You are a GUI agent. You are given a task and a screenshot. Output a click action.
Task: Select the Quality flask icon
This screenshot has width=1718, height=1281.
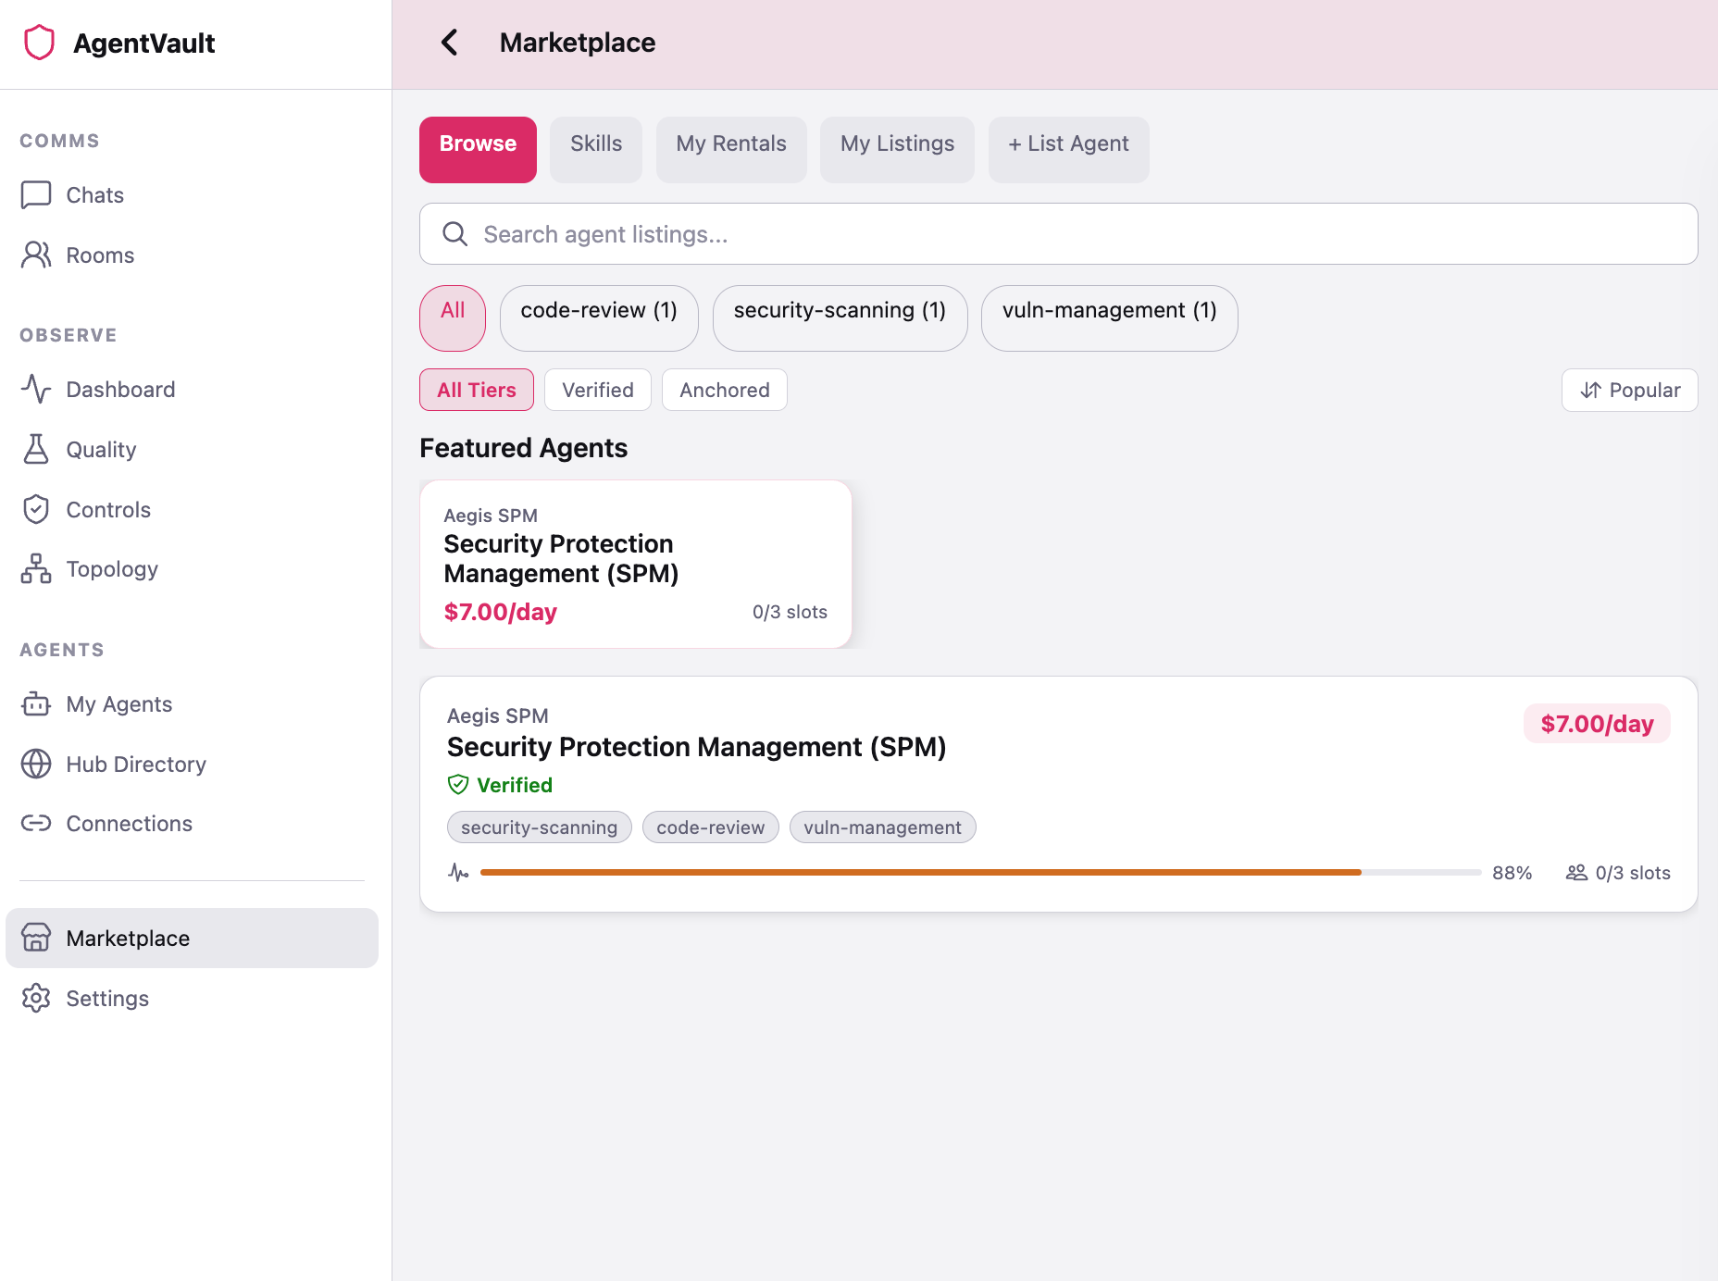[x=35, y=449]
